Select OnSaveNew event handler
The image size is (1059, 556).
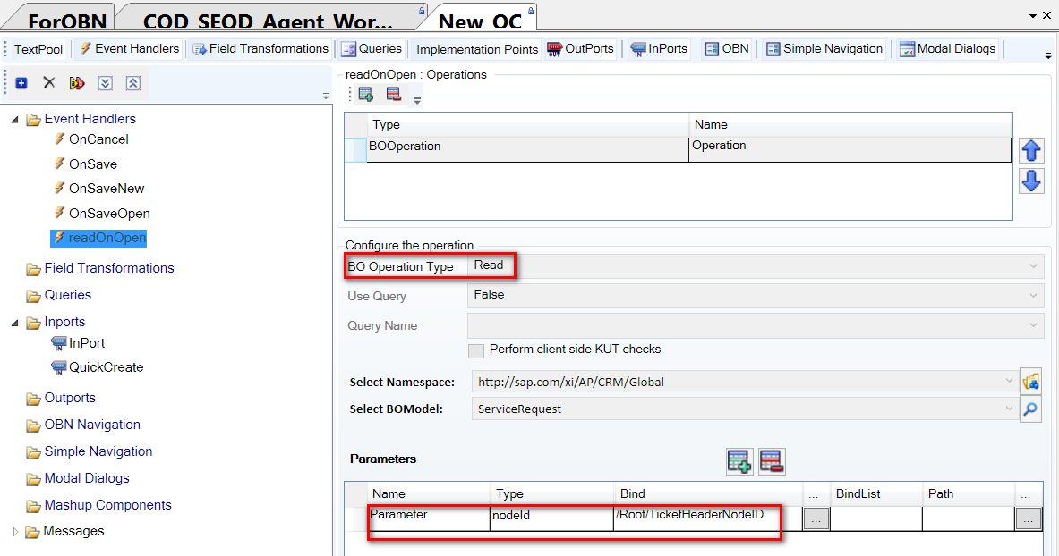pyautogui.click(x=107, y=189)
